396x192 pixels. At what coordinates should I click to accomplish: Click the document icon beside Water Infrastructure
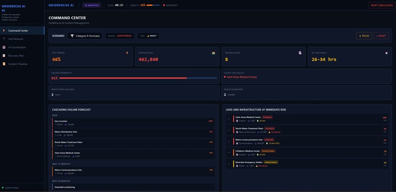237,132
